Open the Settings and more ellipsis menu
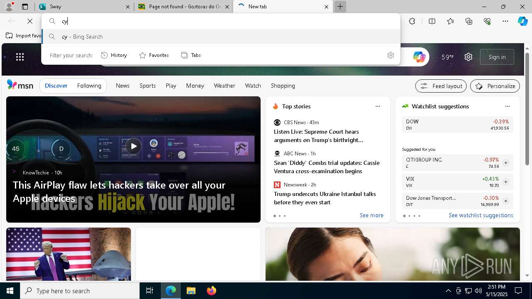532x299 pixels. click(x=505, y=21)
